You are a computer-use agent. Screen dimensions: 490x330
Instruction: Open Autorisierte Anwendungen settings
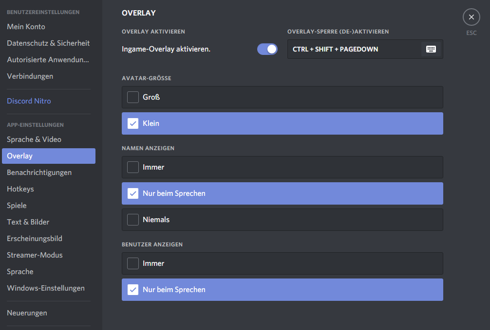[x=48, y=60]
